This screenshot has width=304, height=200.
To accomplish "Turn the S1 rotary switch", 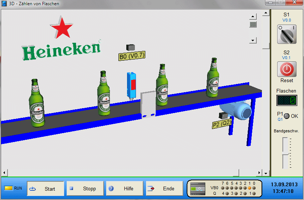I will coord(286,34).
